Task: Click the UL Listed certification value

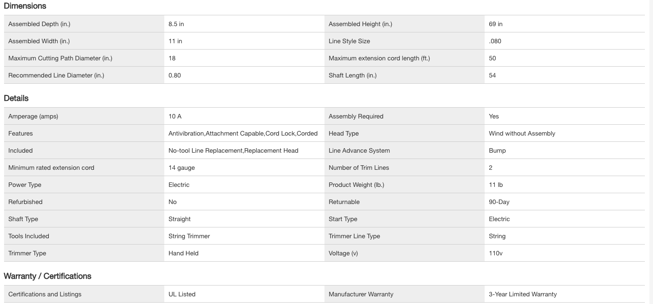Action: click(182, 294)
